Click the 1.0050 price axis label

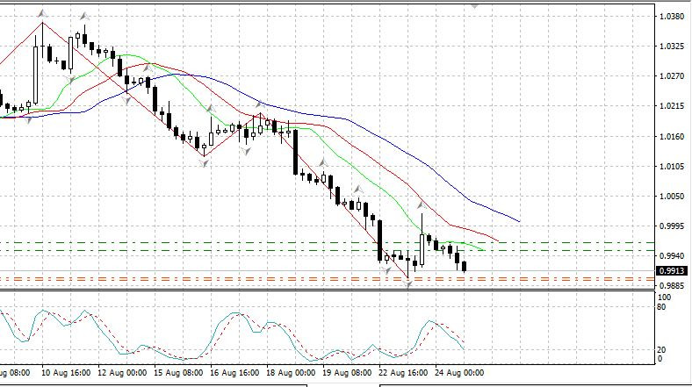click(x=672, y=197)
